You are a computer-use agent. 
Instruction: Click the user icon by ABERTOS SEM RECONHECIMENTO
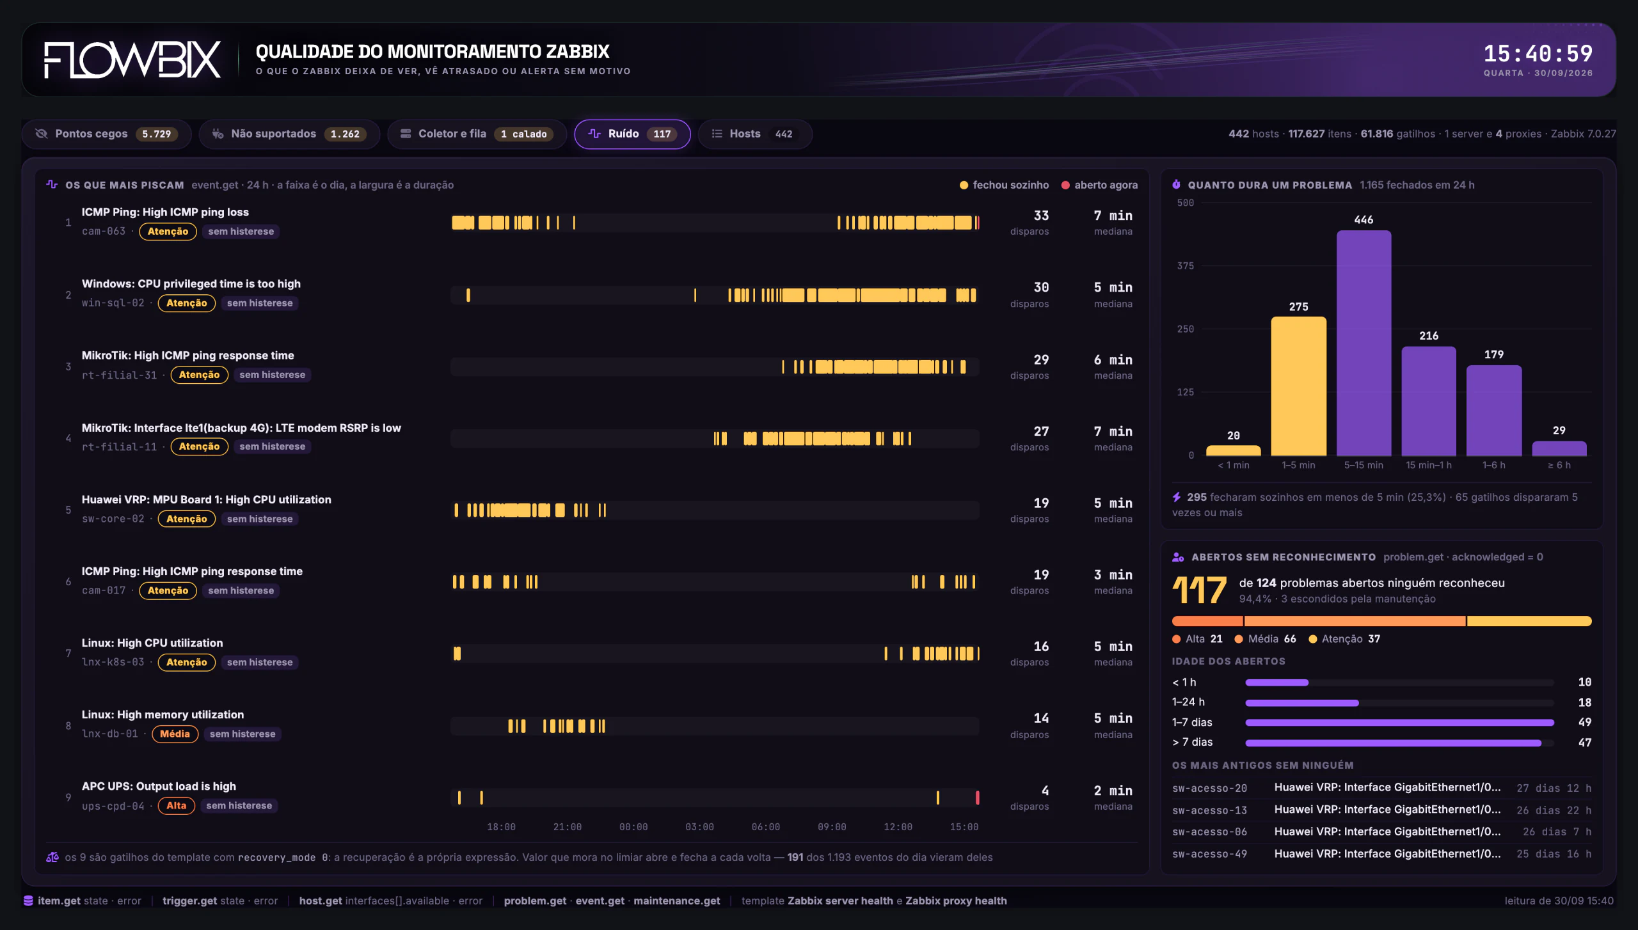[x=1178, y=557]
